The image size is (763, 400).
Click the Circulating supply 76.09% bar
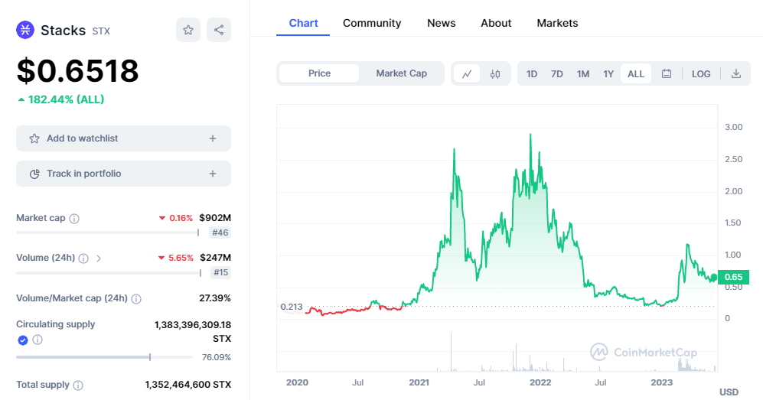point(104,357)
